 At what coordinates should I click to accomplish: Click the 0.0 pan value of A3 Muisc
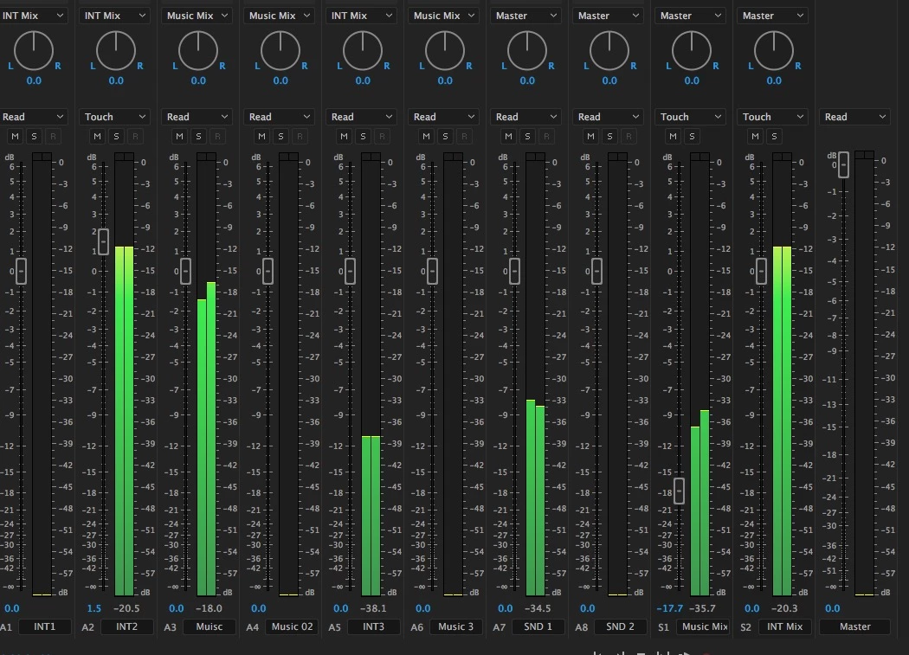pyautogui.click(x=198, y=80)
